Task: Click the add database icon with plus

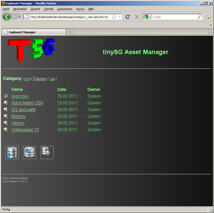Action: tap(30, 152)
